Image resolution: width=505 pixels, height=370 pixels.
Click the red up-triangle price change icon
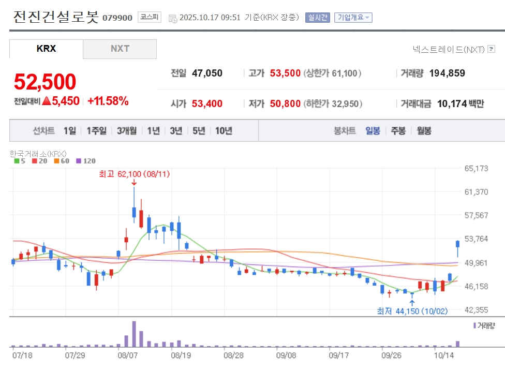pos(47,101)
